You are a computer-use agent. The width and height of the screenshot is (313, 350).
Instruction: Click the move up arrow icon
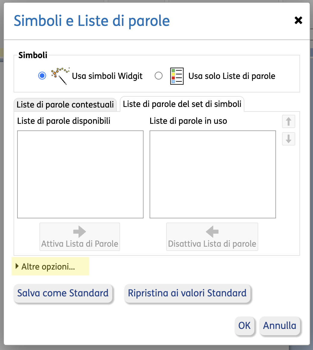[x=288, y=121]
